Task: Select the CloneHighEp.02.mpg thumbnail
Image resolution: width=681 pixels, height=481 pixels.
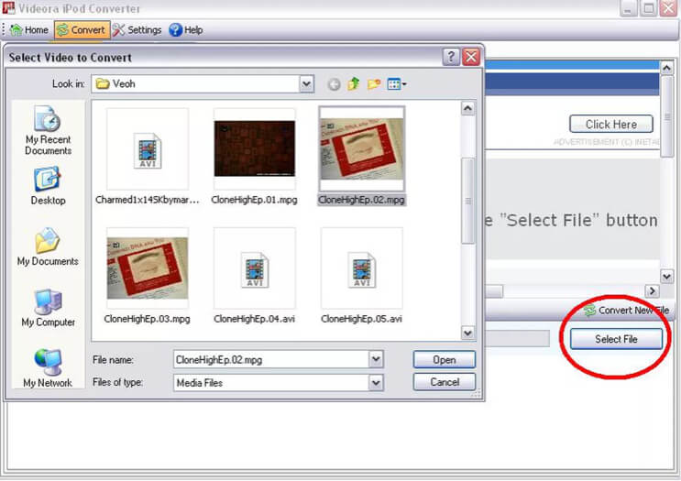Action: point(362,149)
